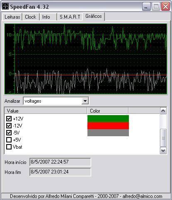Click the scroll up arrow in values list
The height and width of the screenshot is (200, 172).
(163, 111)
